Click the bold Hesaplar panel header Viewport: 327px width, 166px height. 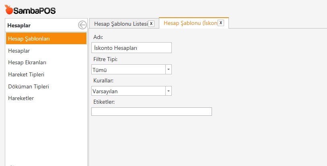point(19,25)
